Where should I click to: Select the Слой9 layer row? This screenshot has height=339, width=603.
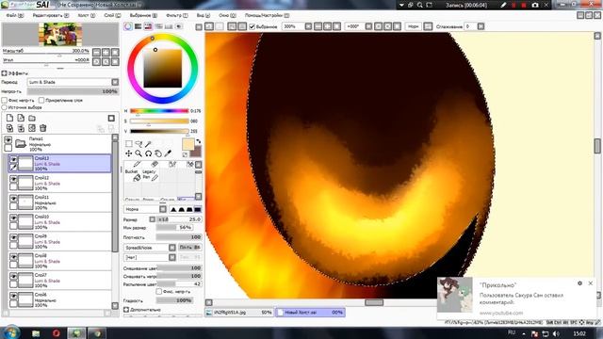[x=59, y=241]
